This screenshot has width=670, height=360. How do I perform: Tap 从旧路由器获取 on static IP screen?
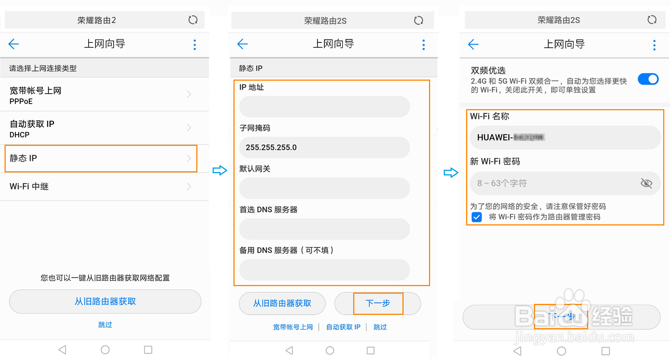click(x=282, y=304)
